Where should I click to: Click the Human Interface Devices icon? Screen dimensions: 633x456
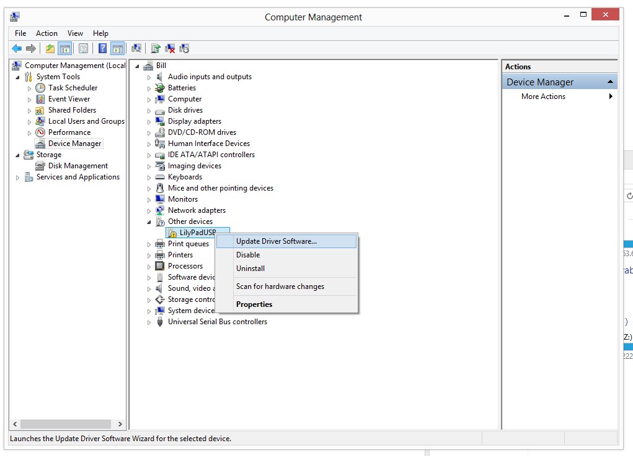pos(160,144)
